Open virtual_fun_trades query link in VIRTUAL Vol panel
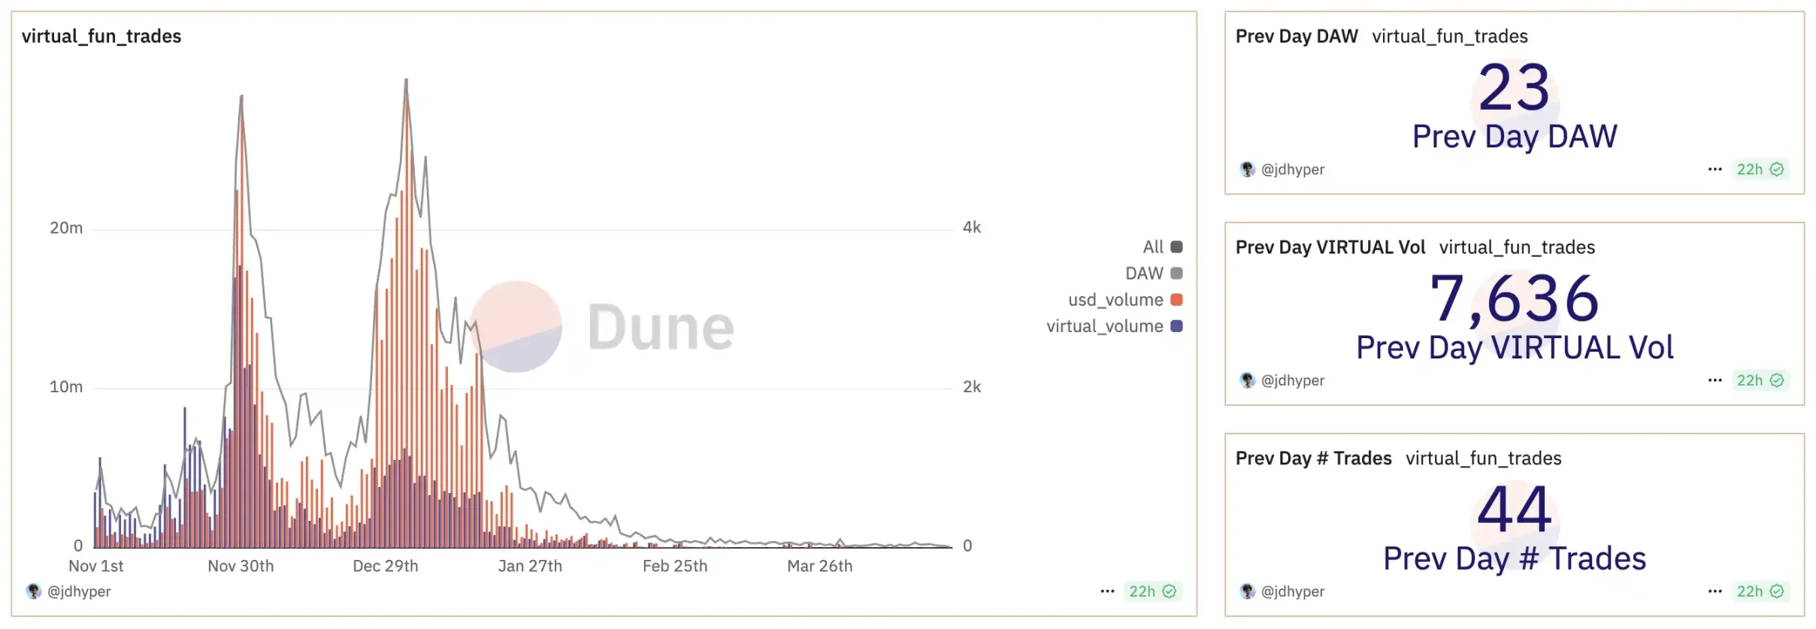 click(1517, 247)
